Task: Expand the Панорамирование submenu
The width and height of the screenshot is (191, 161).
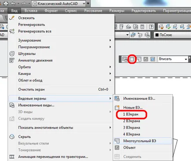Action: pyautogui.click(x=61, y=47)
